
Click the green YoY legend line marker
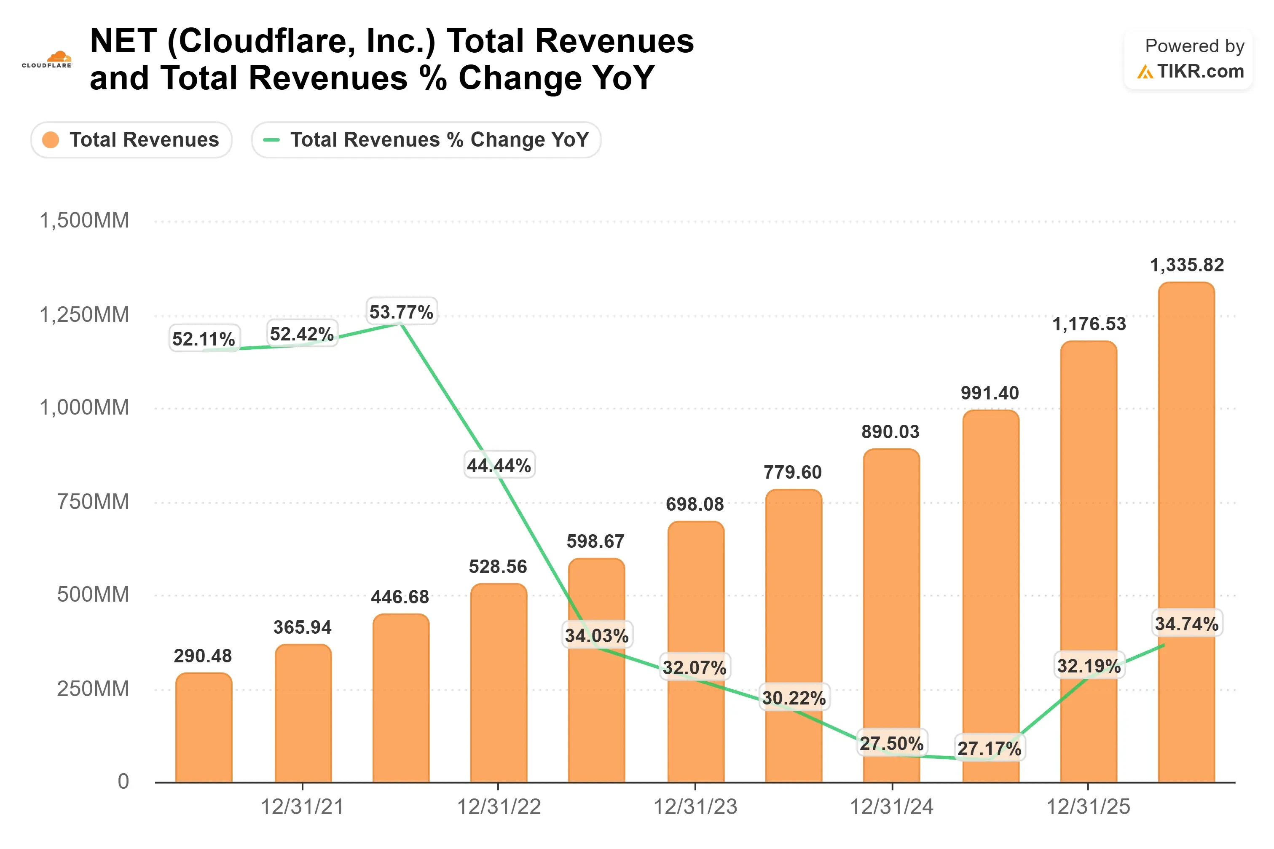(x=271, y=140)
